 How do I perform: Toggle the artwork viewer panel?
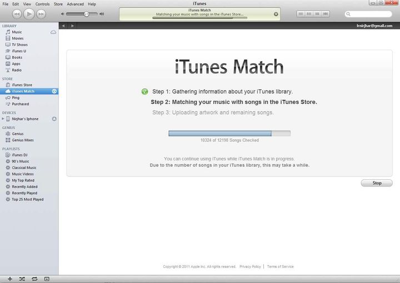47,279
